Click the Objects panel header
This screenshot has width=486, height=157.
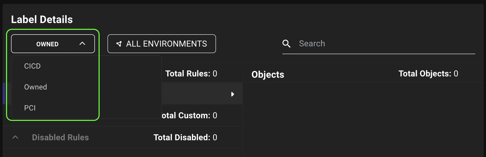point(268,74)
